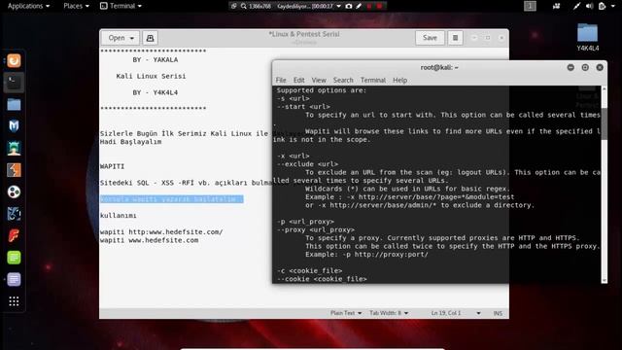Click '-c <cookie_file>' line in terminal
622x350 pixels.
click(309, 271)
